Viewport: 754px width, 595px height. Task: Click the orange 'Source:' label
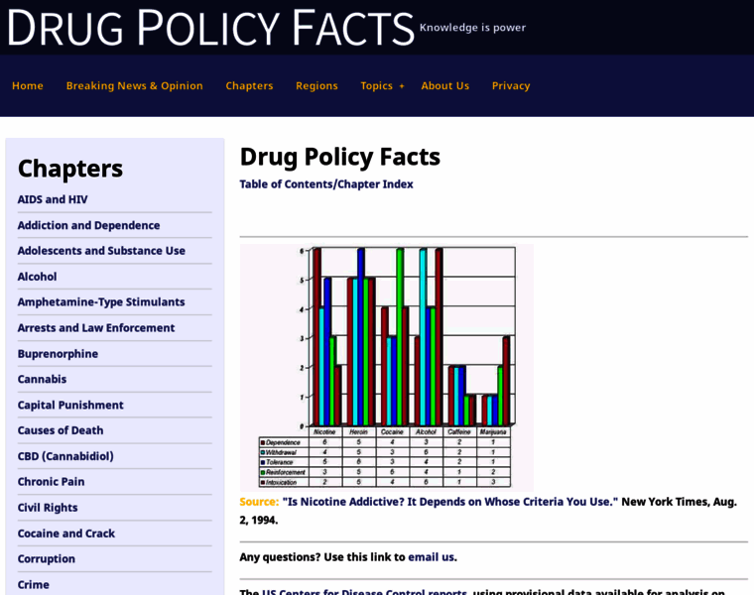click(259, 502)
